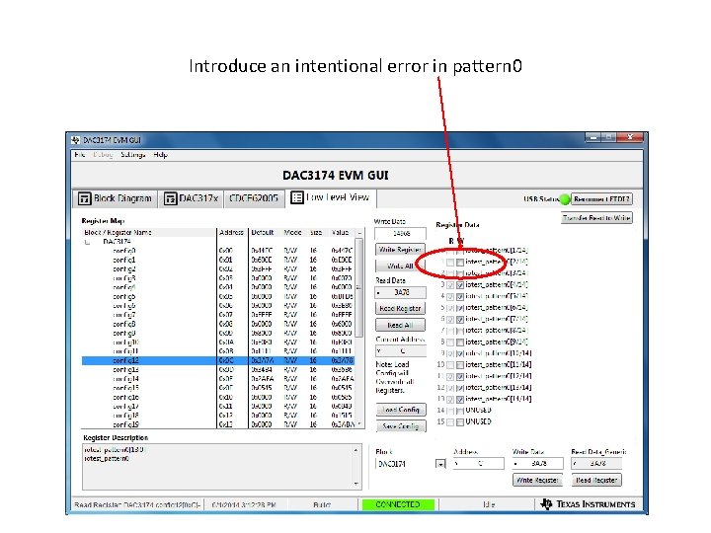Toggle W checkbox for iotest_pattern0[5/14]
Viewport: 711px width, 533px height.
(460, 296)
